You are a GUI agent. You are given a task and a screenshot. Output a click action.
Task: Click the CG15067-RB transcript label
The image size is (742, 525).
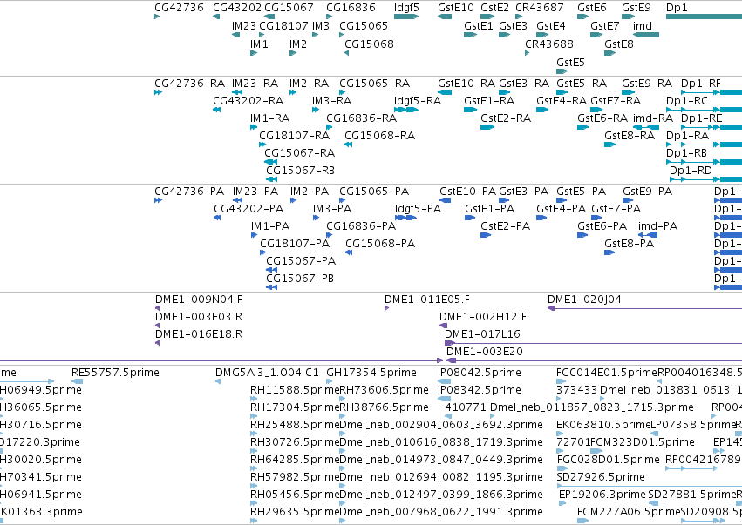pos(301,170)
